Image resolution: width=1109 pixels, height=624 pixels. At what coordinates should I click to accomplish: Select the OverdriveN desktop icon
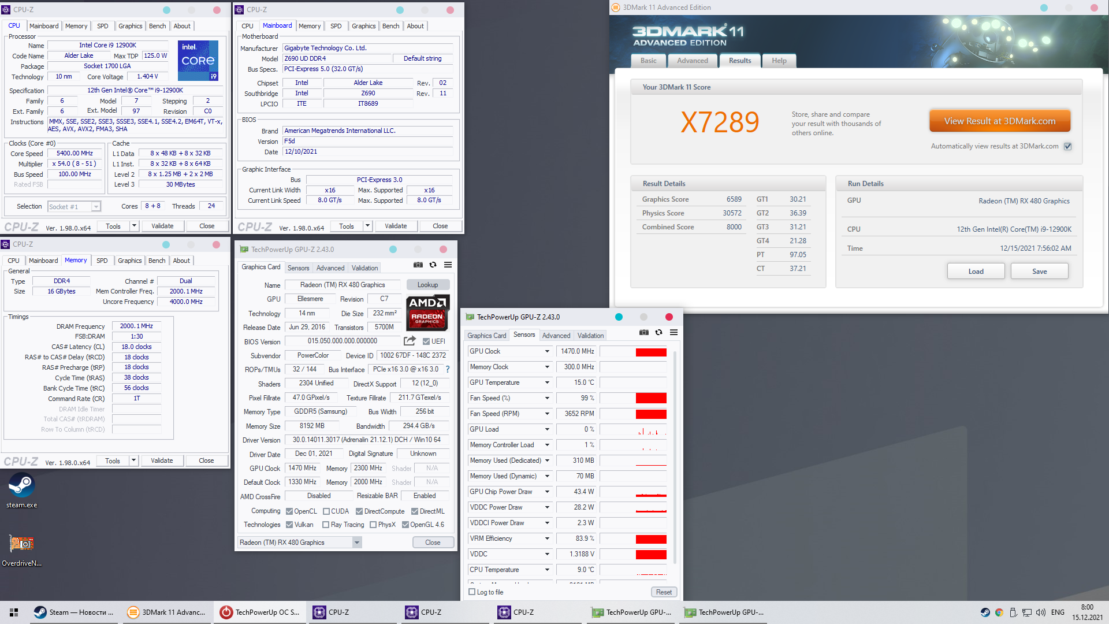tap(21, 550)
